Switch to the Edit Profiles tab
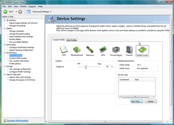The width and height of the screenshot is (174, 125). point(72,40)
